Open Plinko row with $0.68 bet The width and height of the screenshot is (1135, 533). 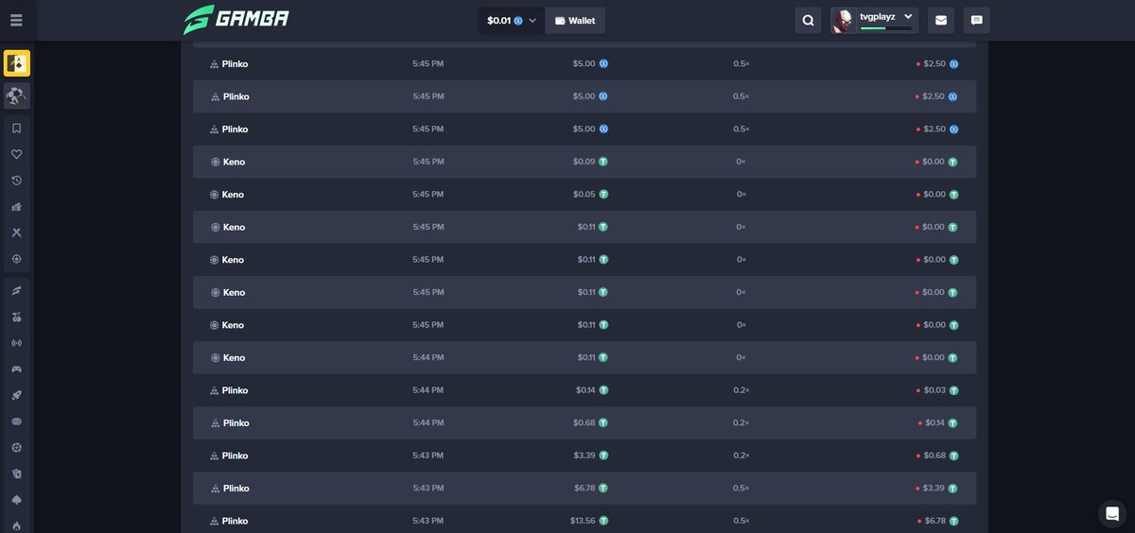[585, 422]
